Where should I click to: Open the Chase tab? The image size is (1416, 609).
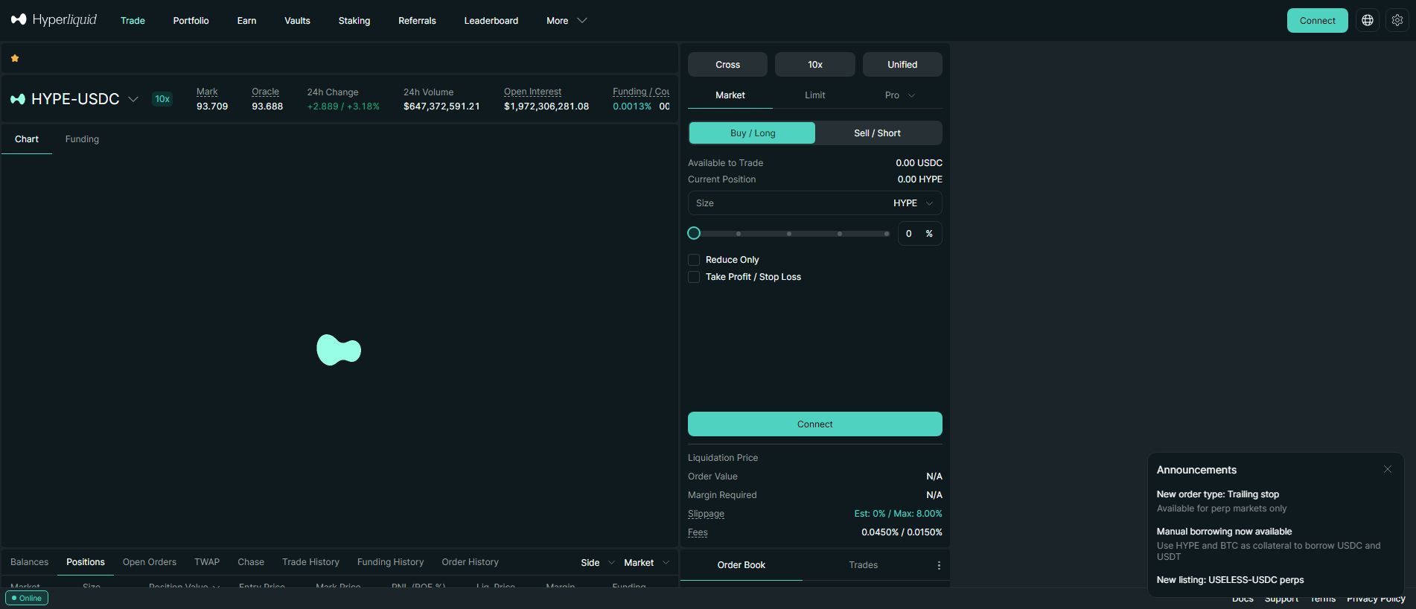251,562
